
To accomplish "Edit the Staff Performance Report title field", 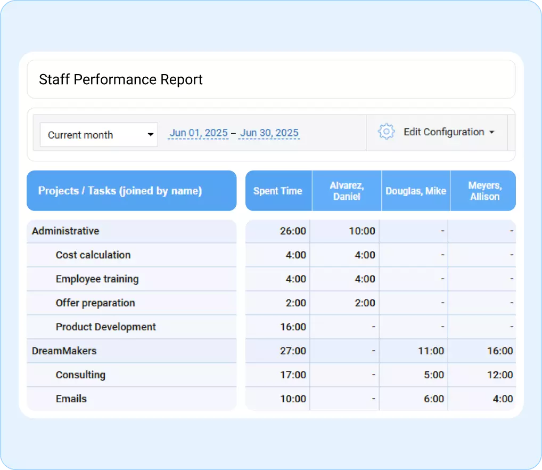I will pos(120,79).
